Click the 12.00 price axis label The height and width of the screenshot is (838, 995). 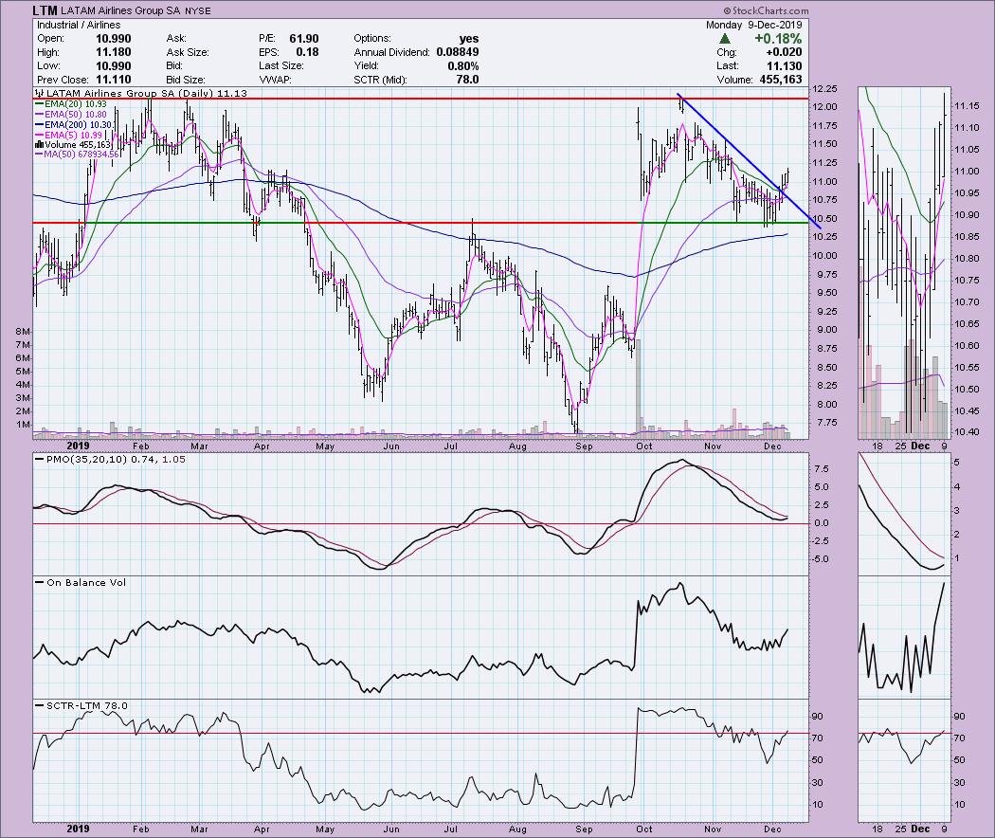click(825, 107)
